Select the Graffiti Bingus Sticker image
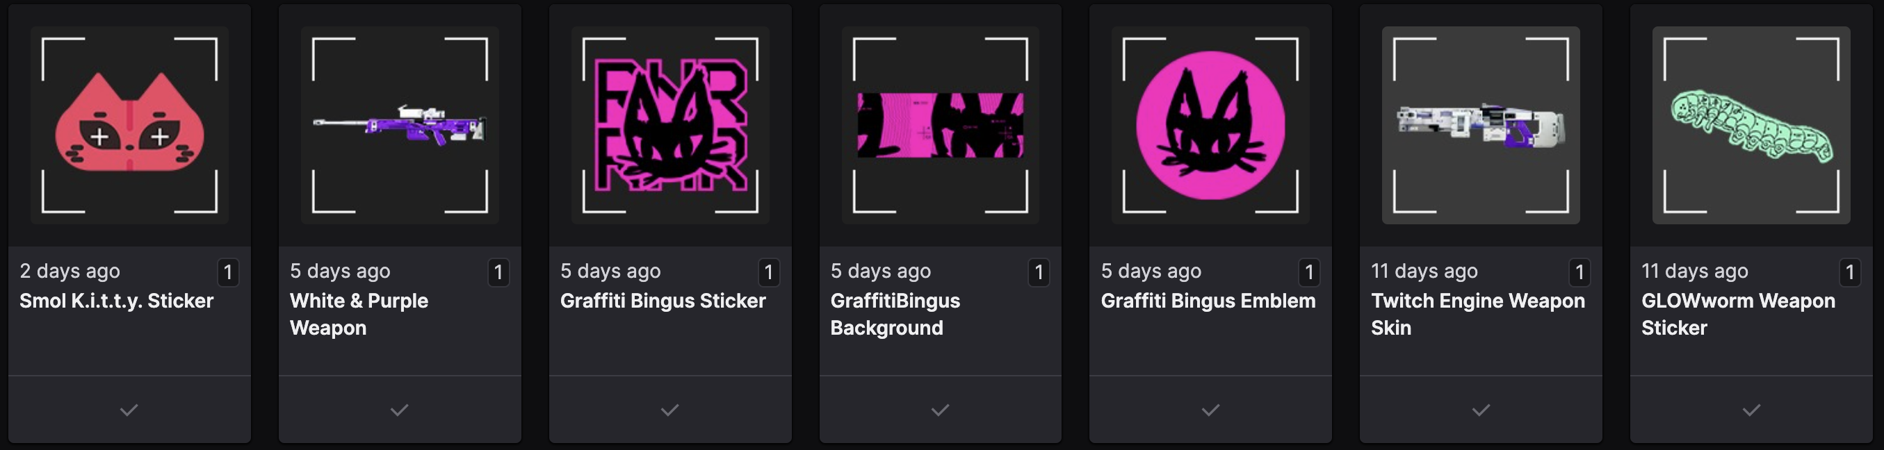The width and height of the screenshot is (1884, 450). pyautogui.click(x=670, y=125)
